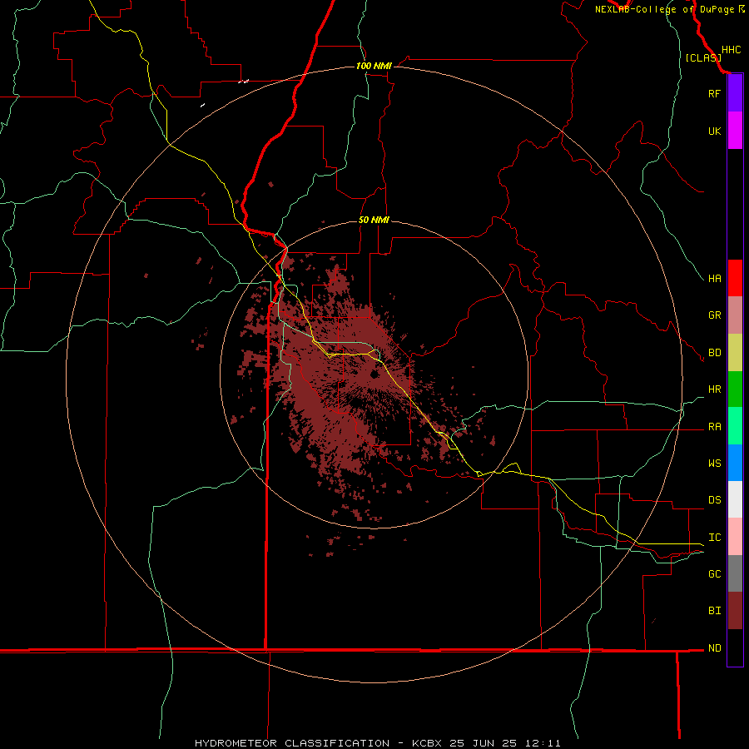
Task: Click the 'RF' legend label
Action: [714, 93]
